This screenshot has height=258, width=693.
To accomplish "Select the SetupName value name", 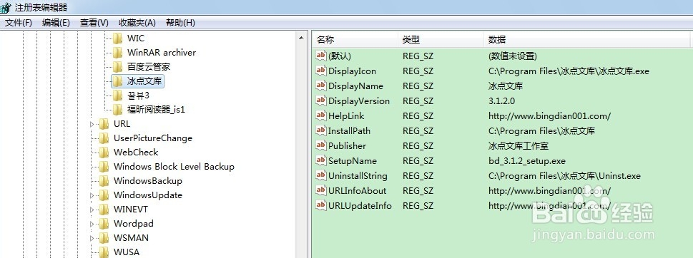I will (x=353, y=160).
